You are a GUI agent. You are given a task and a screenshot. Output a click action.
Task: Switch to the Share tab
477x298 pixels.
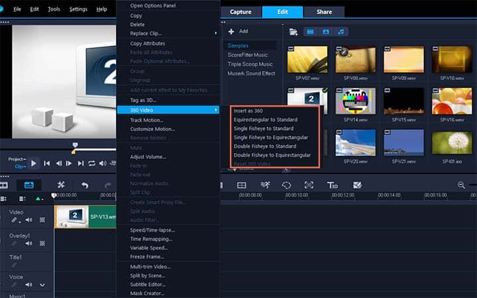click(324, 12)
